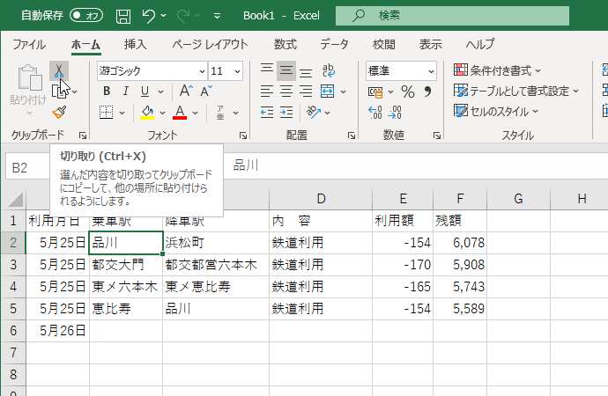Click the Decrease Decimal icon
This screenshot has height=396, width=608.
(395, 113)
